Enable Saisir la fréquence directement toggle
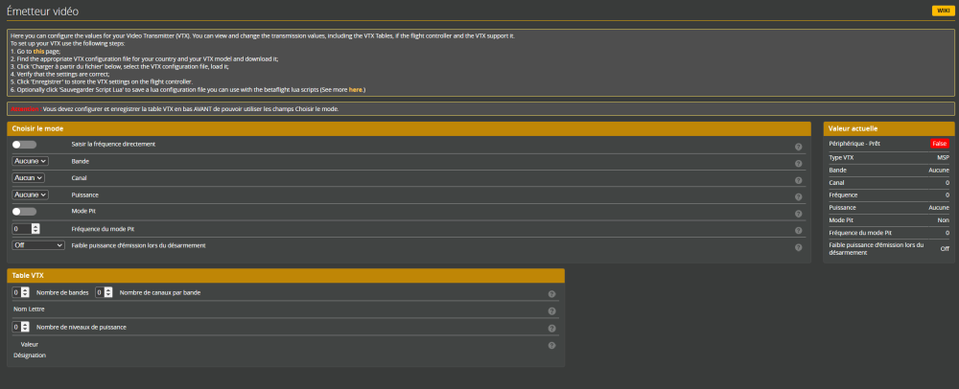959x389 pixels. click(24, 145)
